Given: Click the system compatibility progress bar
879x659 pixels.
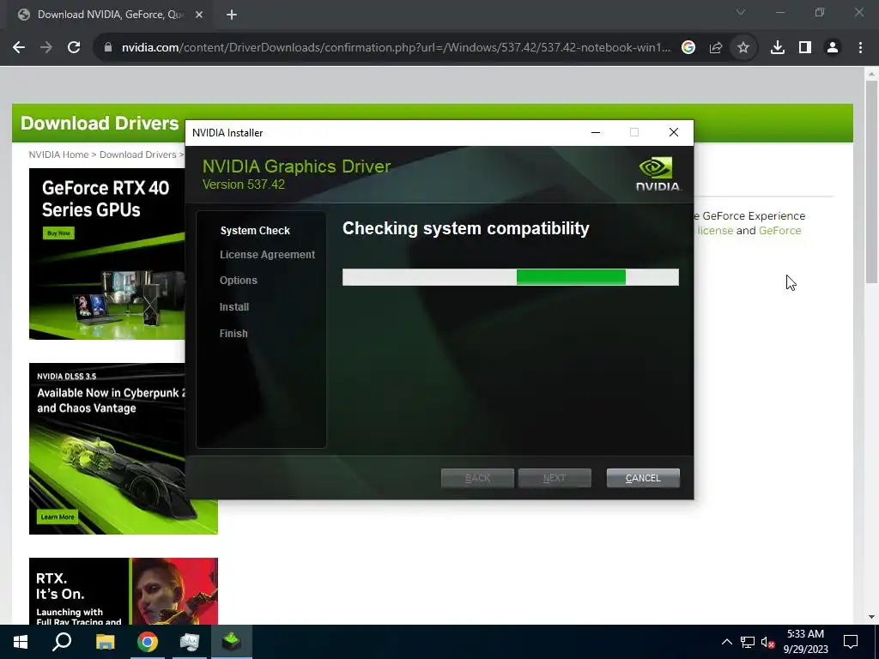Looking at the screenshot, I should 511,277.
